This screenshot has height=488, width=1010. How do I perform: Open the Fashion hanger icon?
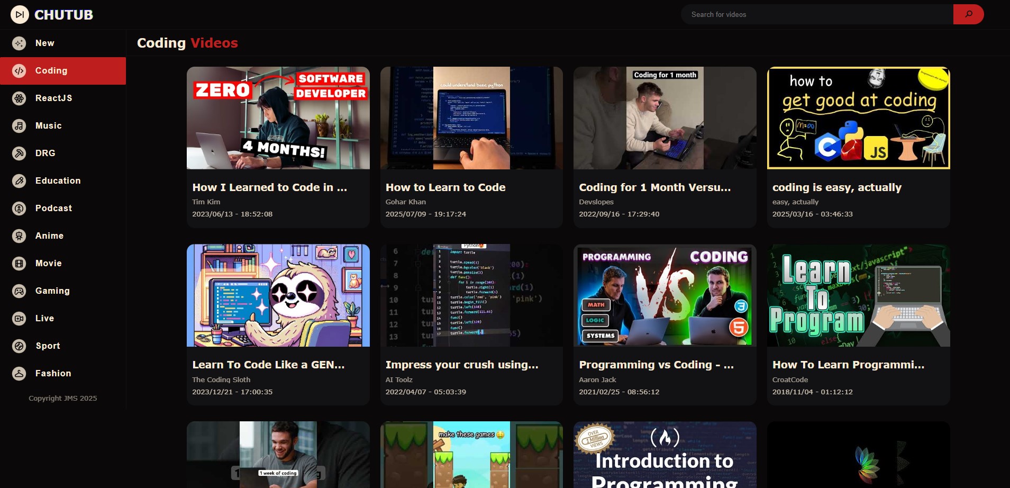[x=19, y=373]
